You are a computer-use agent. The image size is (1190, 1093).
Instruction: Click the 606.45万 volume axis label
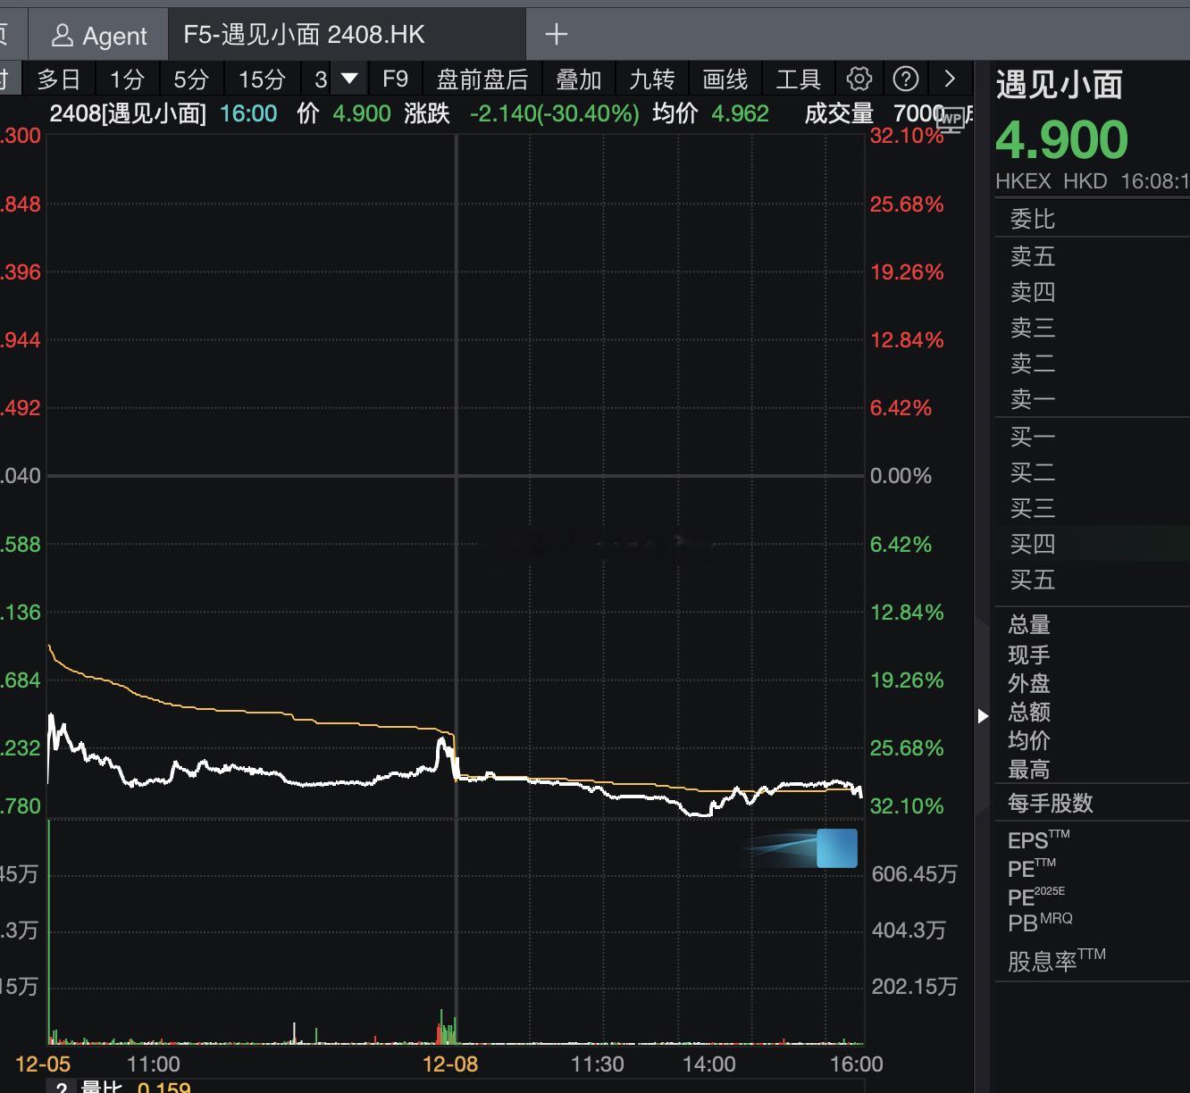(915, 874)
